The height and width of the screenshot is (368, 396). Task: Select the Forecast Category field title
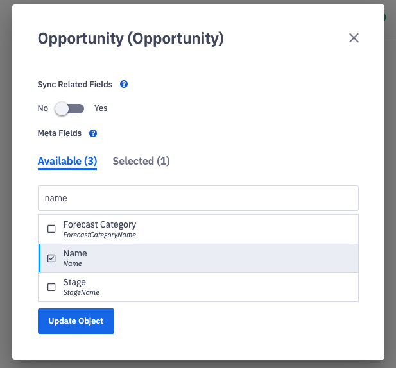point(99,225)
